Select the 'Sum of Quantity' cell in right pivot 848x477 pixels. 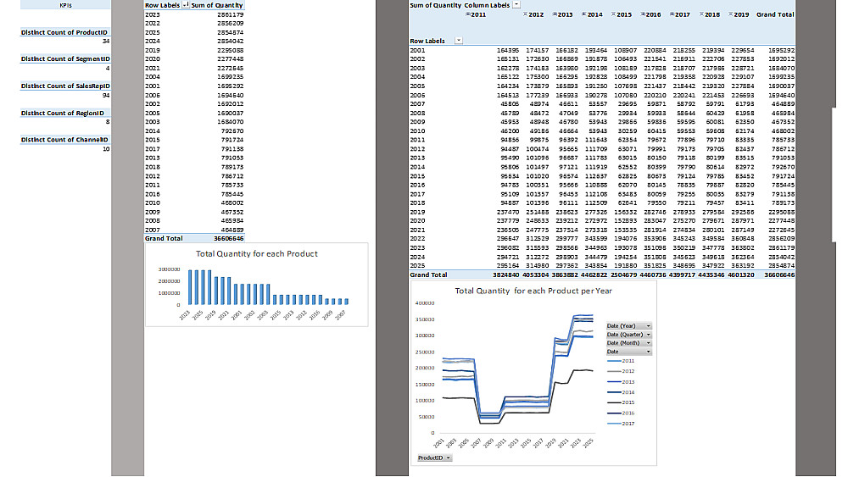tap(435, 5)
